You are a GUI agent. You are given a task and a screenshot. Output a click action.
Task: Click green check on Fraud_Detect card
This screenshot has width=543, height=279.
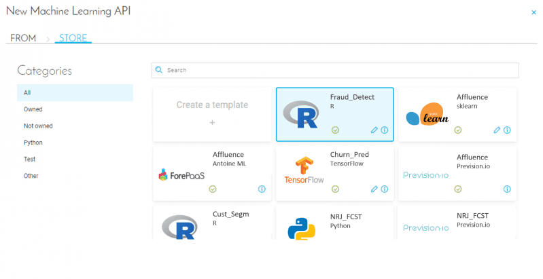coord(335,130)
